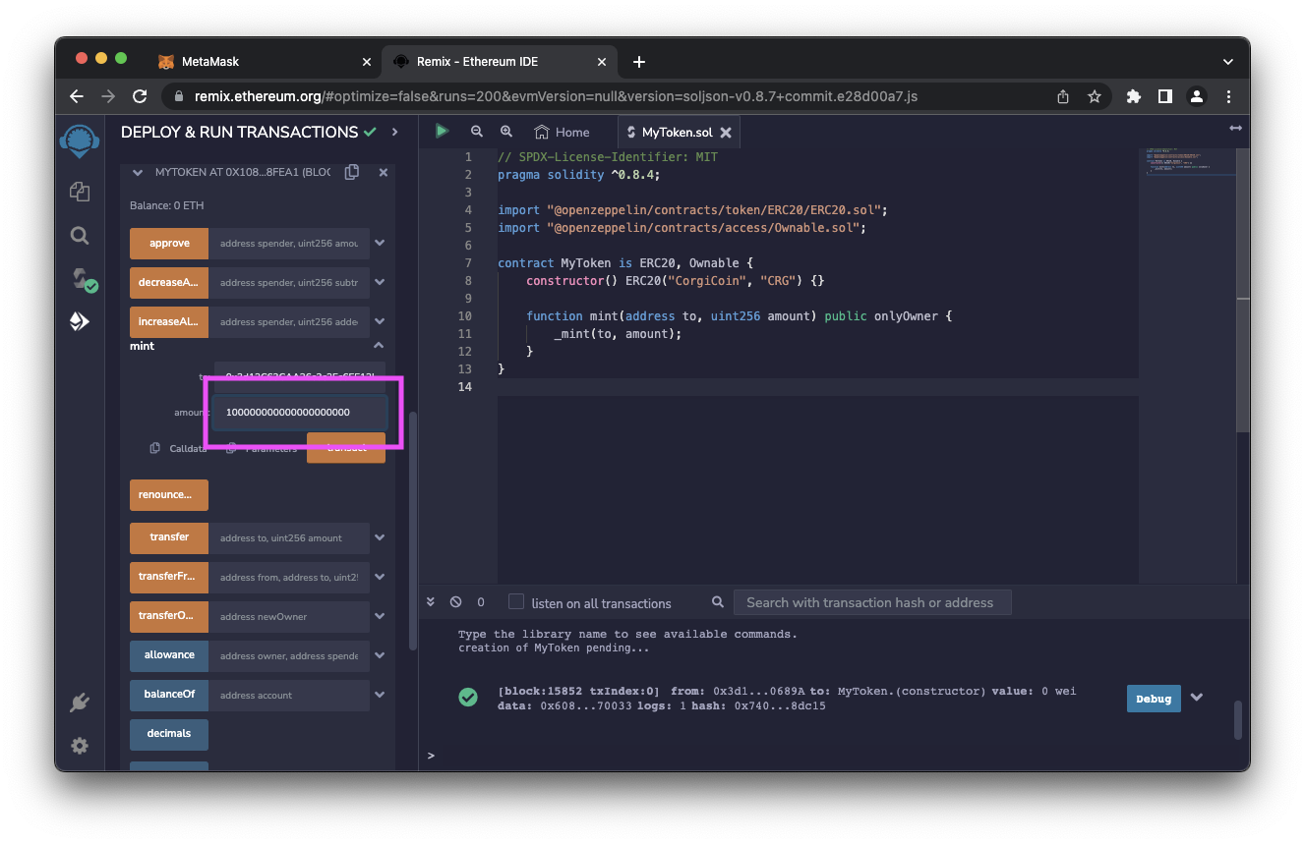
Task: Open the browser three-dot menu
Action: coord(1229,96)
